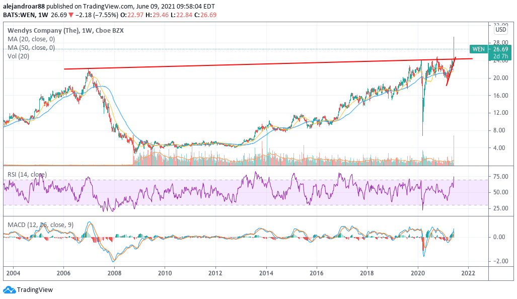Screen dimensions: 517x299
Task: Select the short steep red trendline near 2021
Action: click(451, 71)
